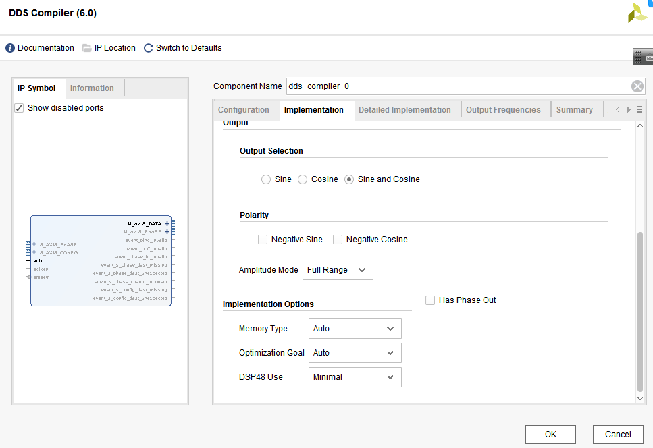Click the IP Location folder icon
Image resolution: width=653 pixels, height=448 pixels.
87,48
